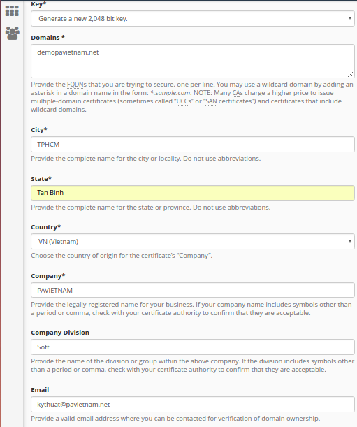This screenshot has height=427, width=357.
Task: Focus the State field containing Tan Binh
Action: click(x=193, y=193)
